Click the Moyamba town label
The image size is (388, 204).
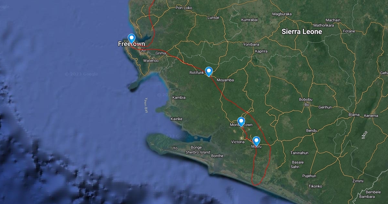(x=225, y=80)
